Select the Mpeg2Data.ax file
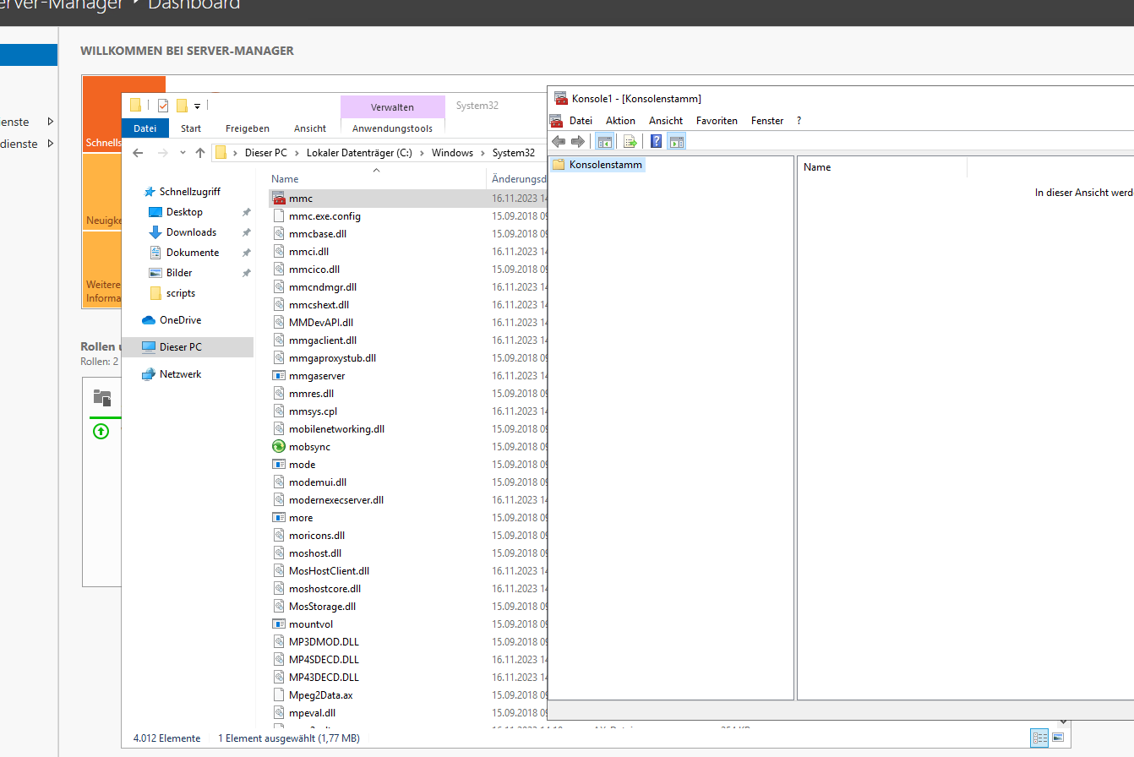 321,695
